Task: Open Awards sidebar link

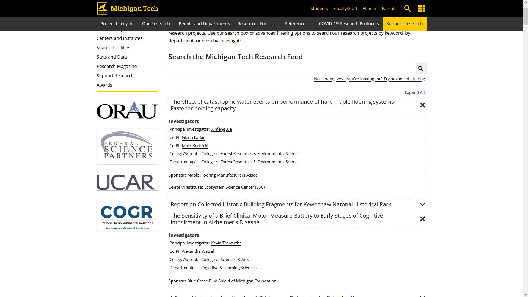Action: tap(104, 85)
